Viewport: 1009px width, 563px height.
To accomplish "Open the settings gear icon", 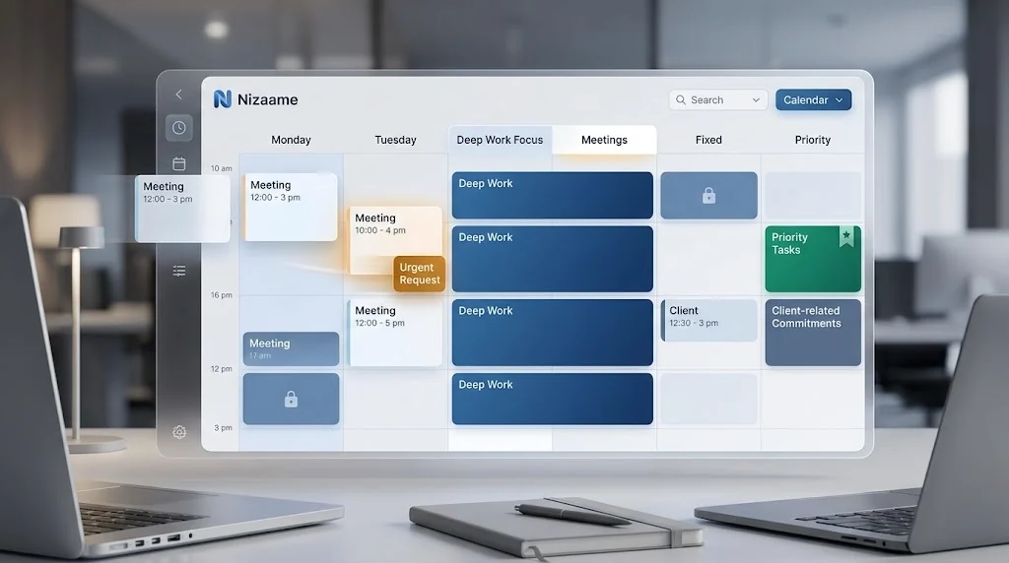I will (x=179, y=432).
